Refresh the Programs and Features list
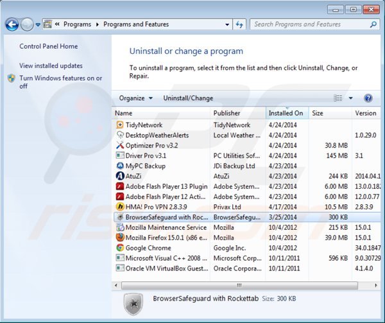This screenshot has width=385, height=323. 239,24
